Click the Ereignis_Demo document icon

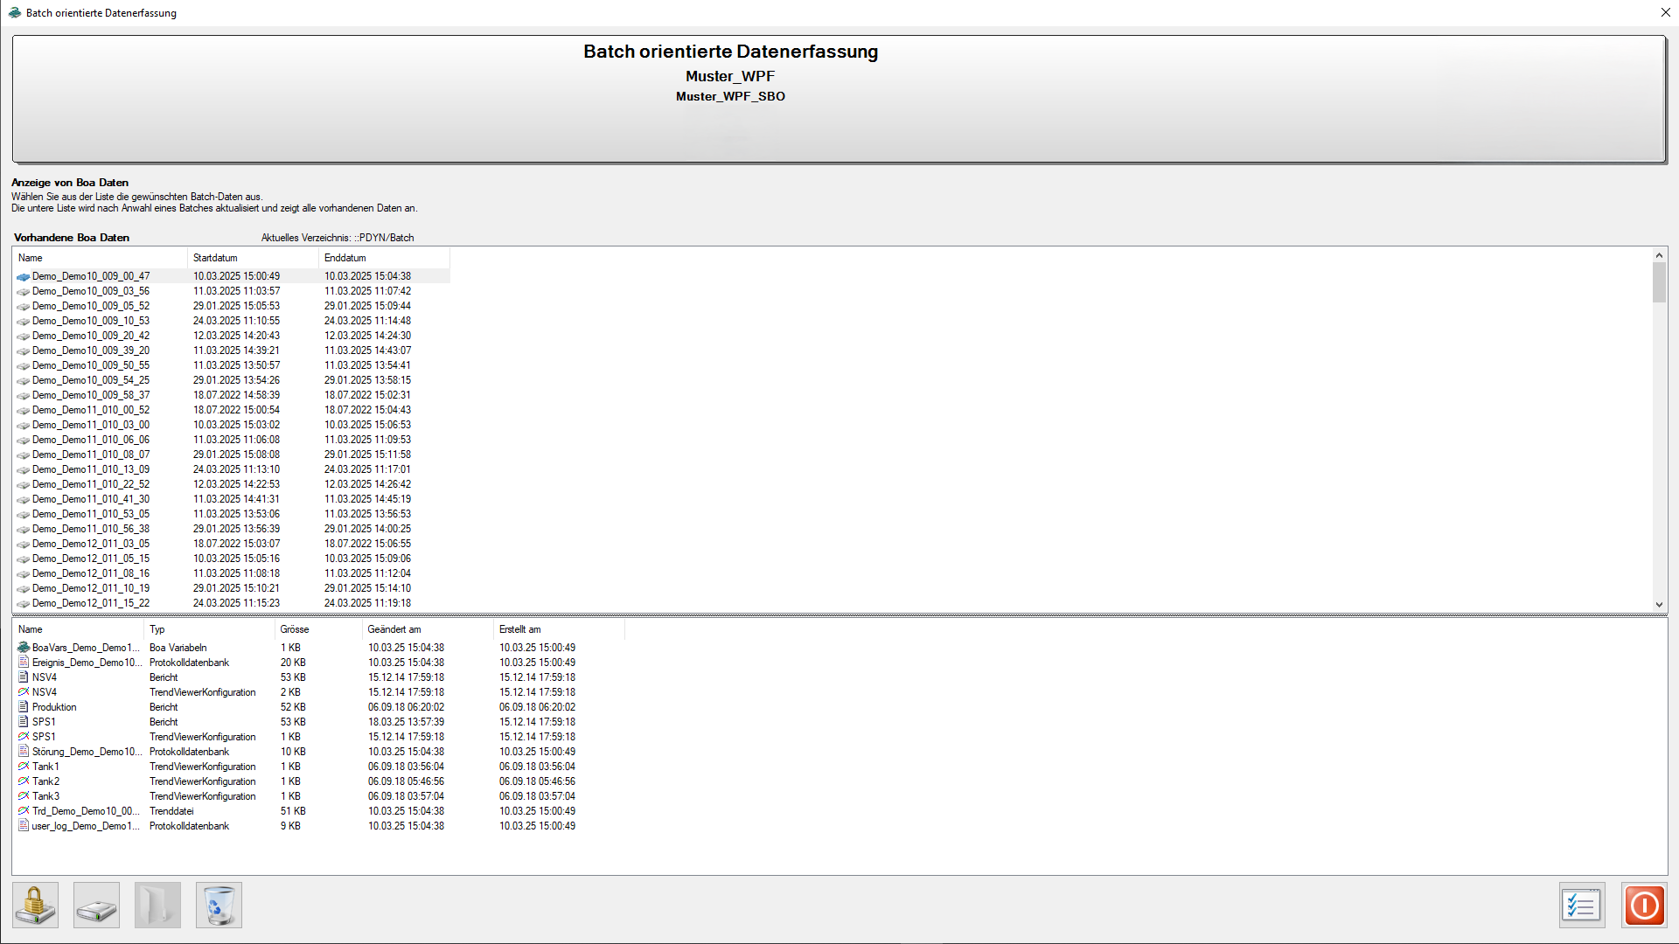24,663
